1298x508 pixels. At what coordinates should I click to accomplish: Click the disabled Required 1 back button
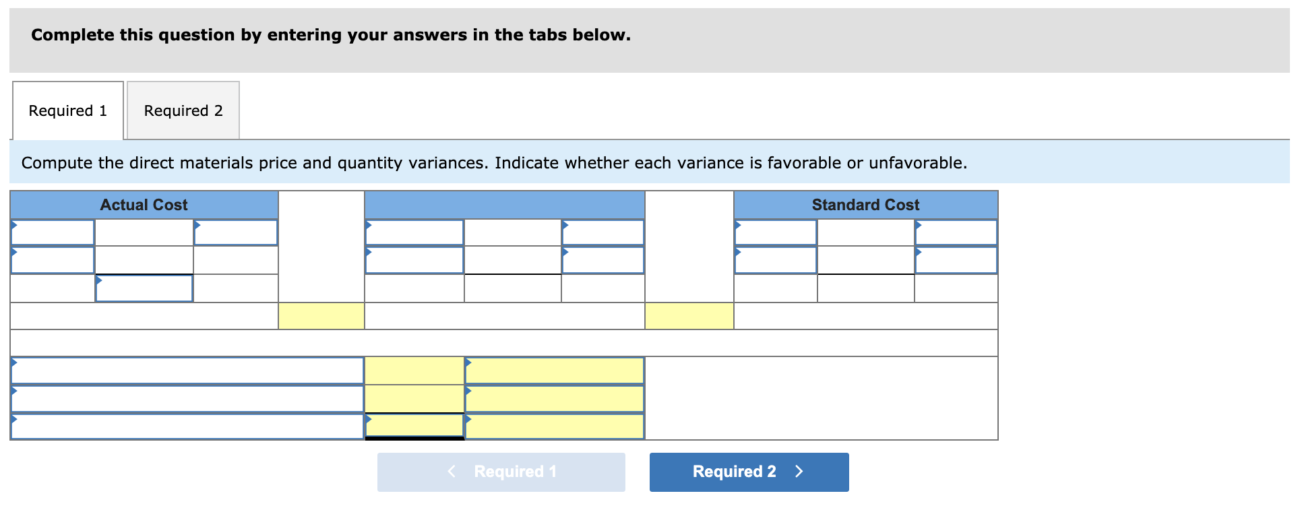(501, 472)
